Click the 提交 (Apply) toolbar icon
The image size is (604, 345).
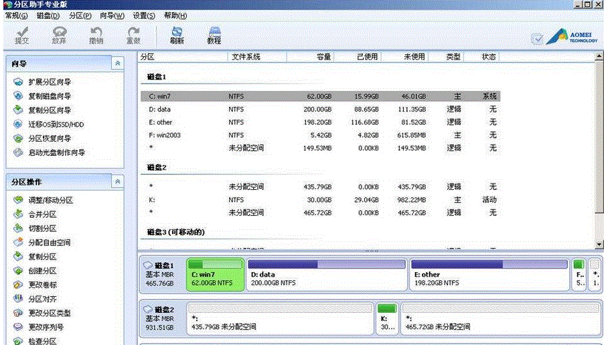(x=21, y=35)
